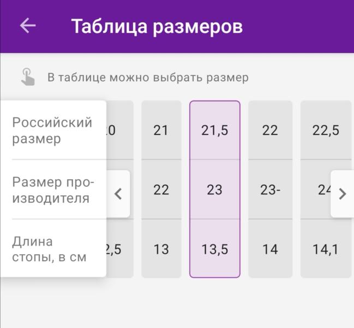Viewport: 354px width, 328px height.
Task: Tap the Длина стопы, в см header
Action: (50, 249)
